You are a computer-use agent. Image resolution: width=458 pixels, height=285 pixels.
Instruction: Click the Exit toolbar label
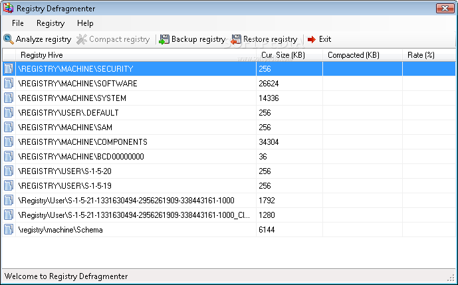[x=325, y=39]
